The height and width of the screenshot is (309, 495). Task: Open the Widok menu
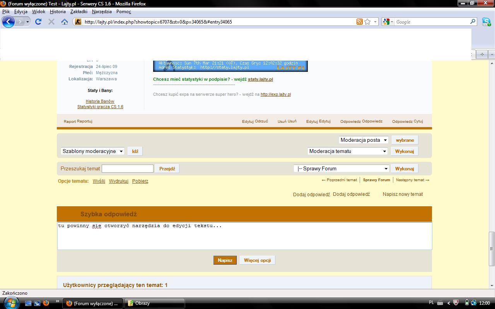click(x=39, y=12)
